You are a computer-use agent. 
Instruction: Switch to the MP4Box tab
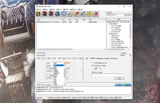(x=93, y=58)
